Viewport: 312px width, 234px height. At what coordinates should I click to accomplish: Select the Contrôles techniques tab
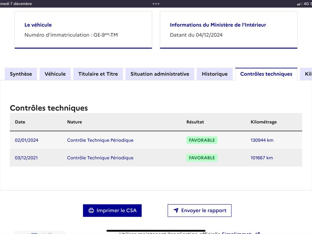(x=266, y=74)
